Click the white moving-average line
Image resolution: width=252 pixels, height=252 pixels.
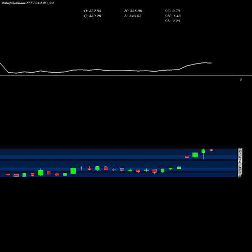click(x=106, y=70)
